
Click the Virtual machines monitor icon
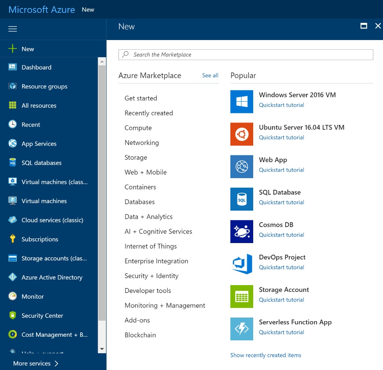(x=12, y=201)
